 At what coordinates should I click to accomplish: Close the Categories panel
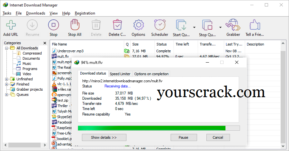point(45,43)
